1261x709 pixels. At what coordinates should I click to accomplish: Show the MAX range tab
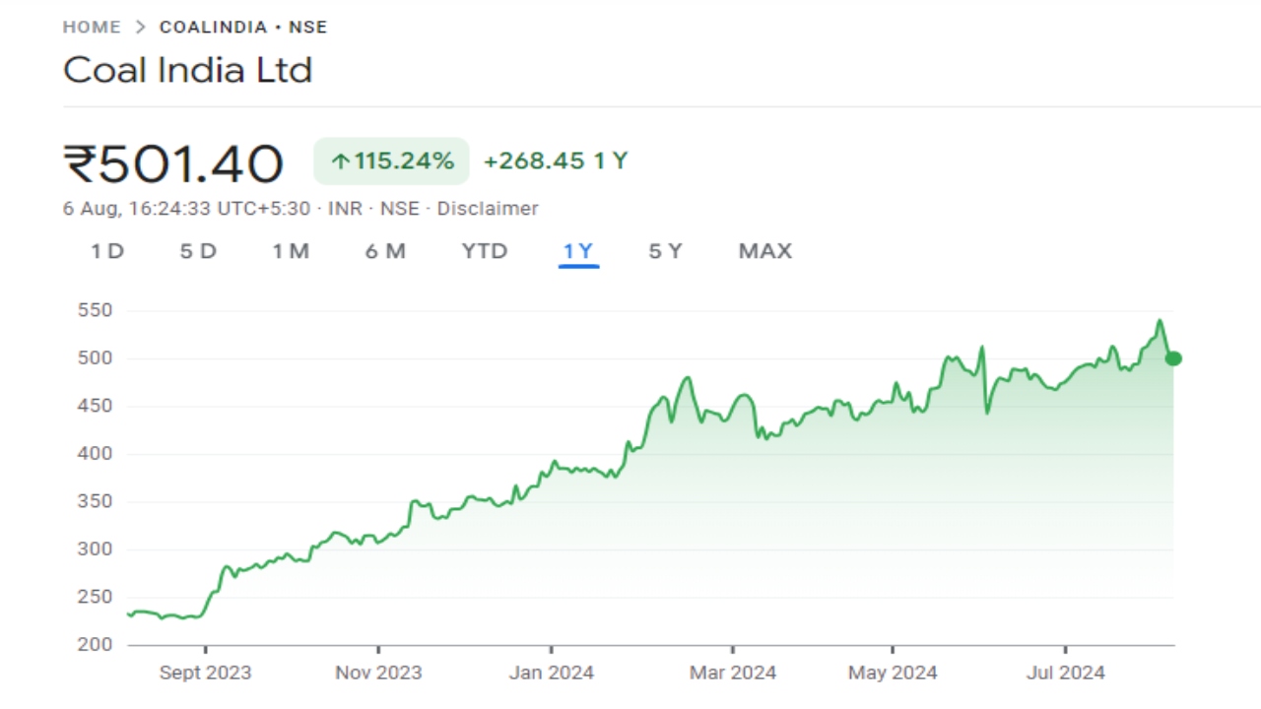(x=765, y=251)
